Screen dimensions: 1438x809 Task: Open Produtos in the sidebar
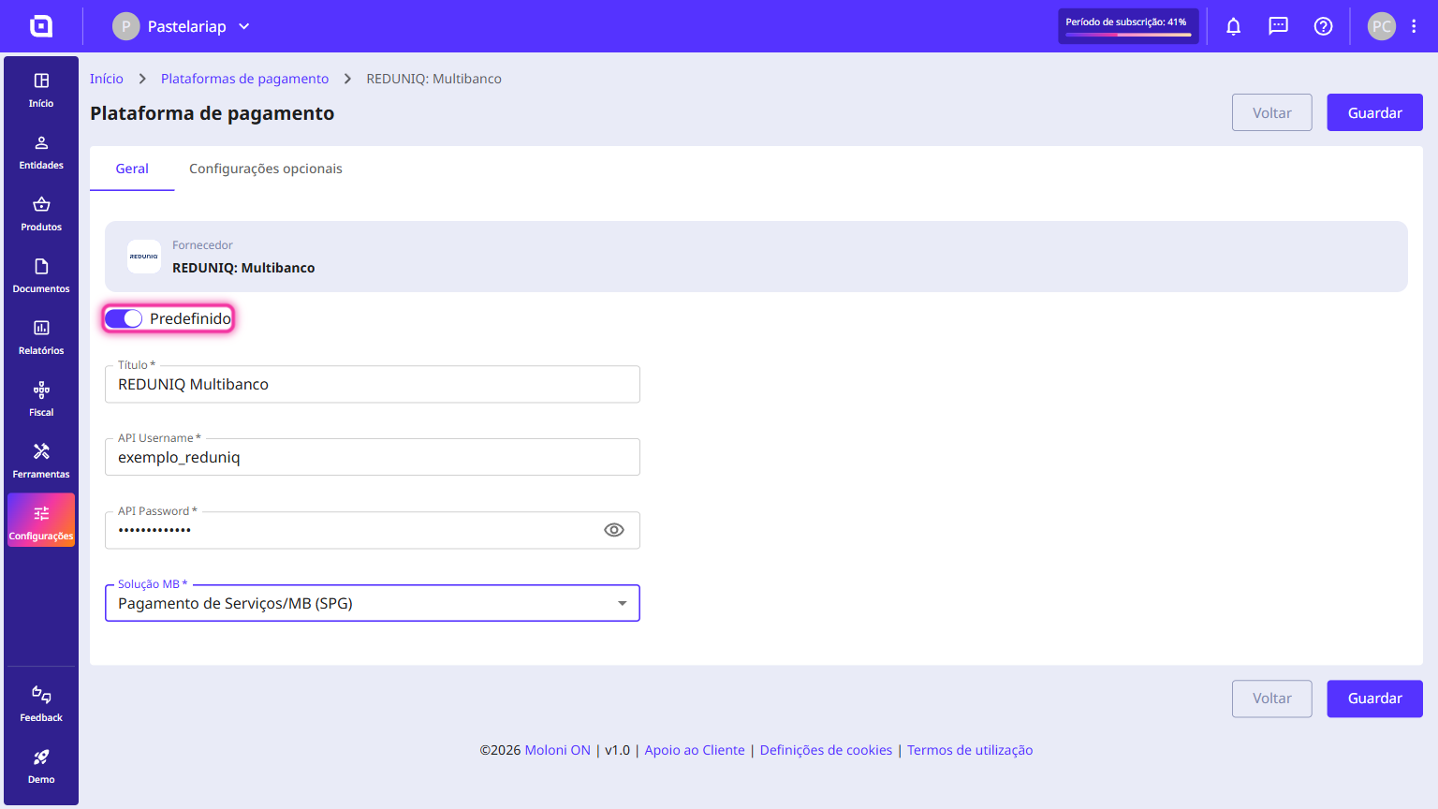point(41,213)
